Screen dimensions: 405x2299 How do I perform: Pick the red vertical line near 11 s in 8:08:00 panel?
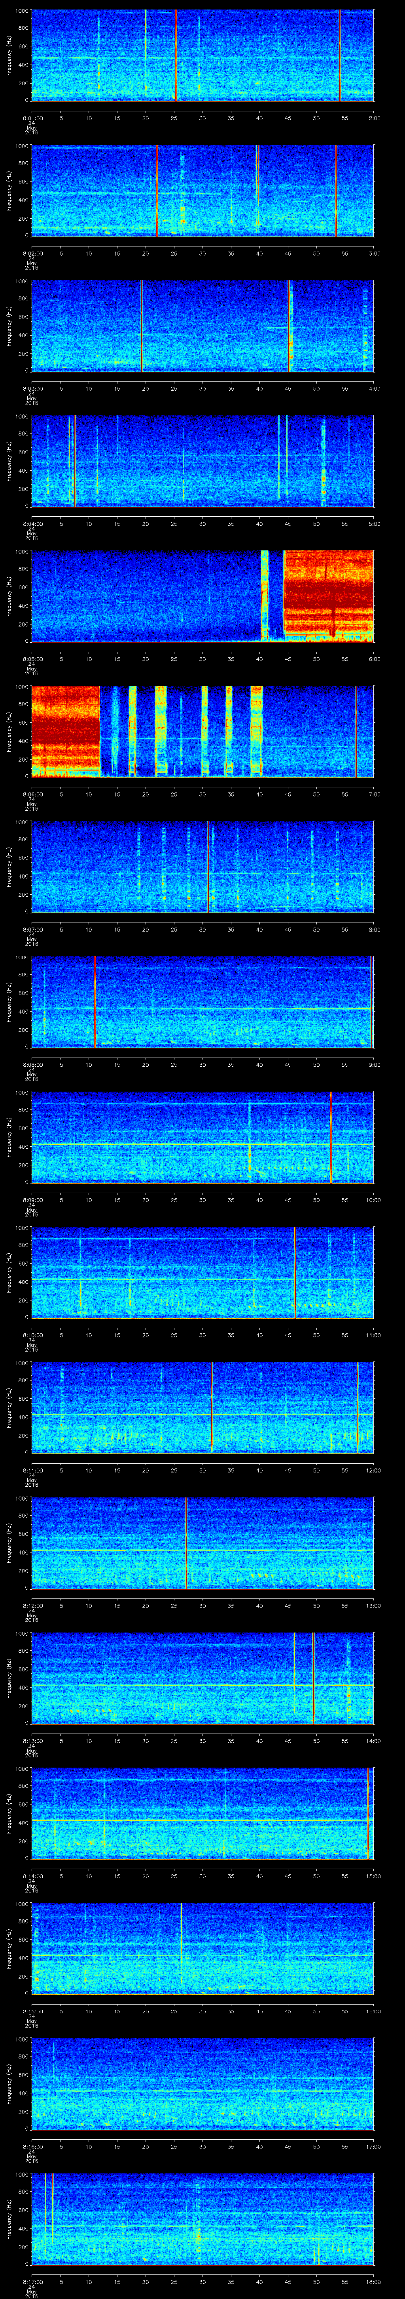pyautogui.click(x=95, y=1001)
